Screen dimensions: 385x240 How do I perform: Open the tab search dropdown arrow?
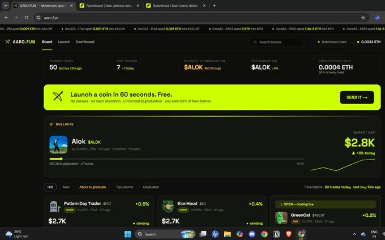6,6
